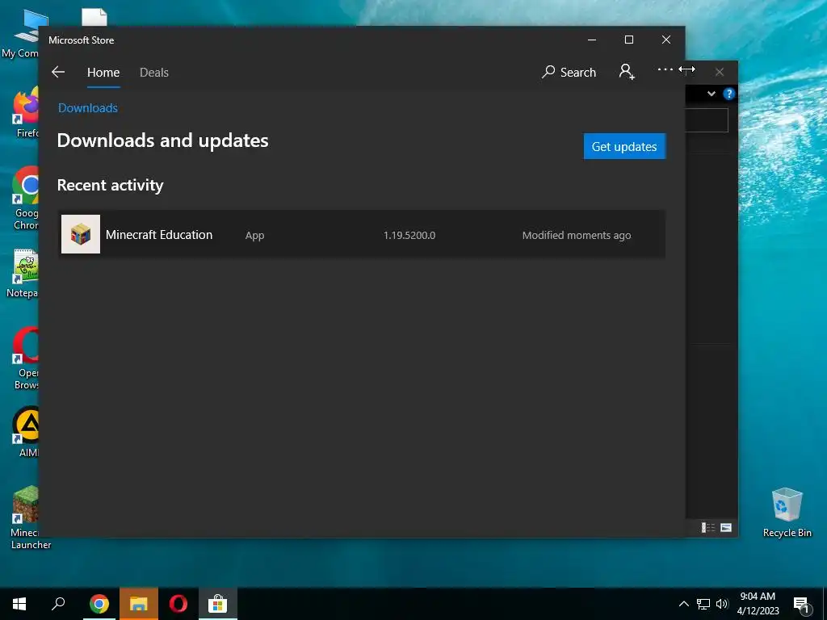Minimize the Microsoft Store window
Viewport: 827px width, 620px height.
click(592, 40)
